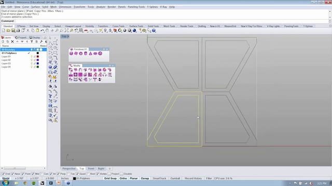This screenshot has height=186, width=332.
Task: Click Record History in status bar
Action: (193, 178)
